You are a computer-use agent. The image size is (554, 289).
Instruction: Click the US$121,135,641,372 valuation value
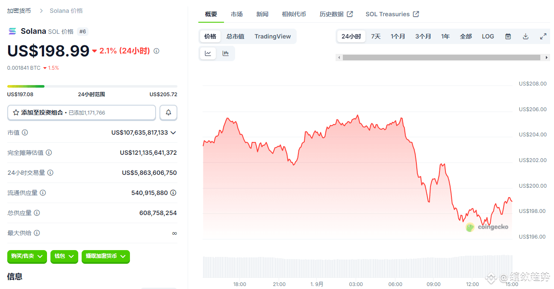click(x=148, y=153)
